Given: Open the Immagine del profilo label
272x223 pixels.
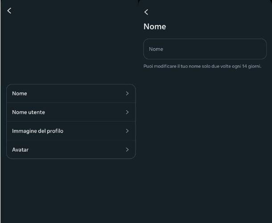Looking at the screenshot, I should (37, 131).
